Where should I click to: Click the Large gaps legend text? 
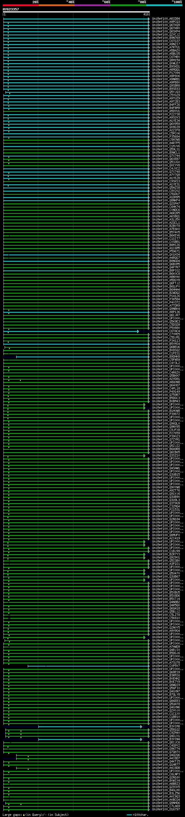point(36,815)
